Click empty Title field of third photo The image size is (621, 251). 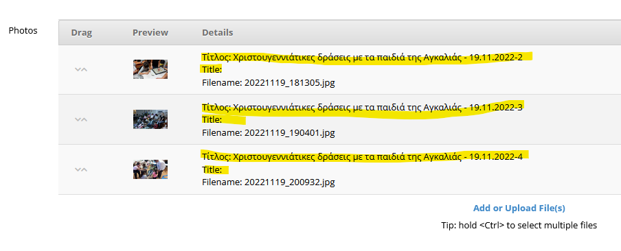tap(212, 170)
